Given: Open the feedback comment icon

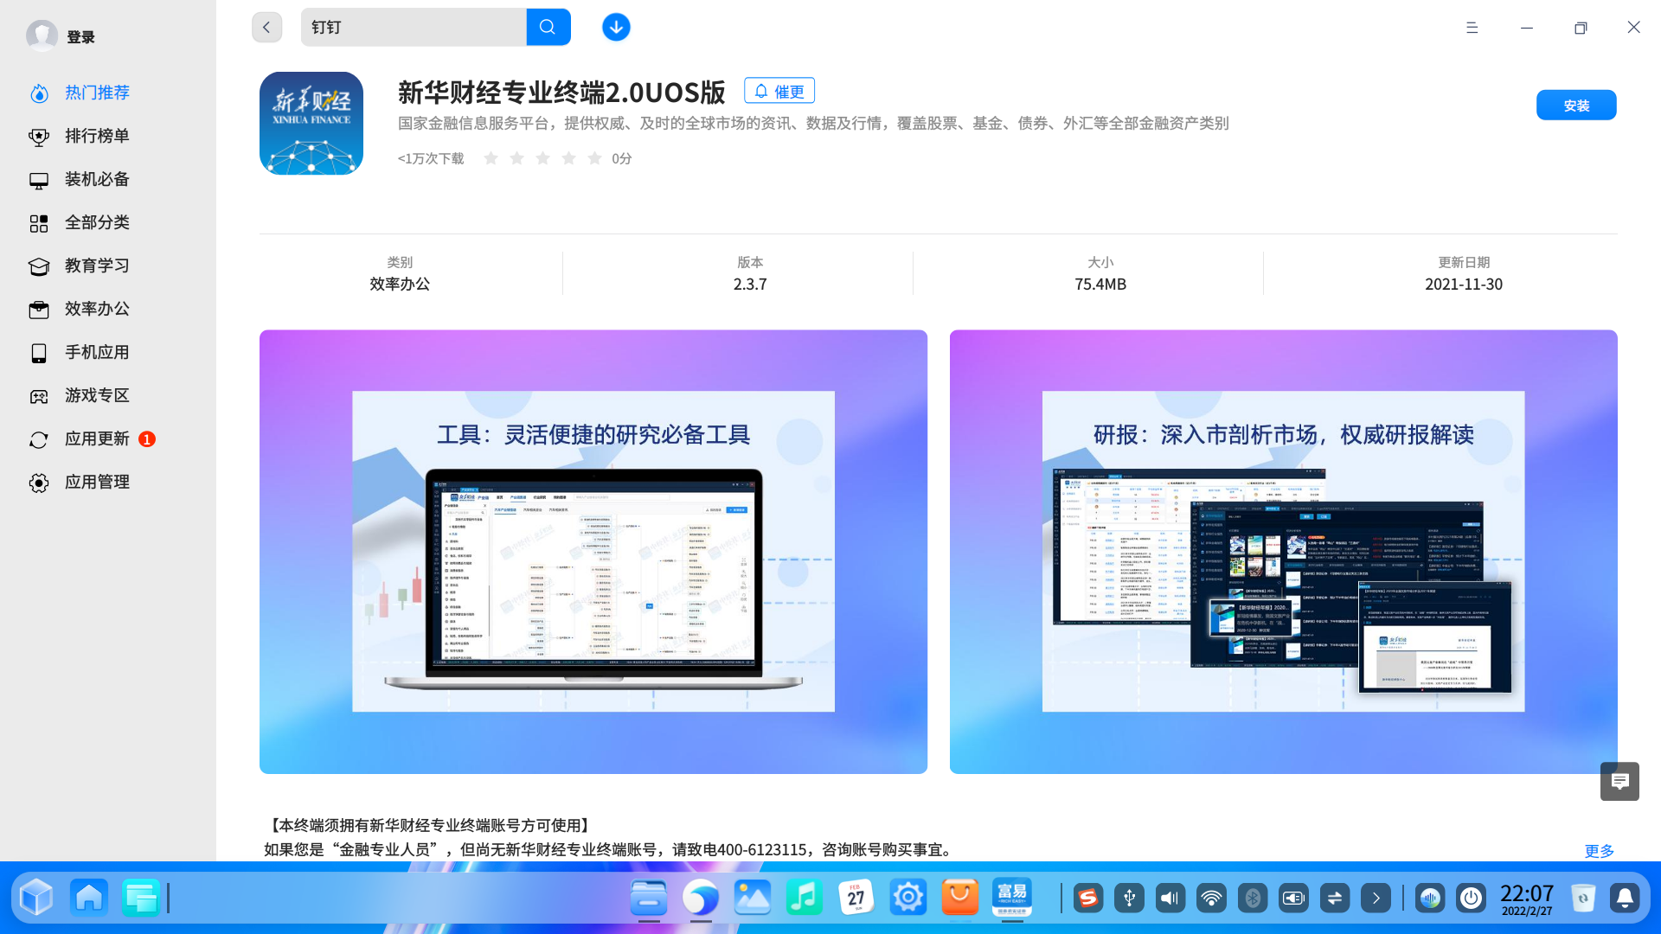Looking at the screenshot, I should (1619, 781).
